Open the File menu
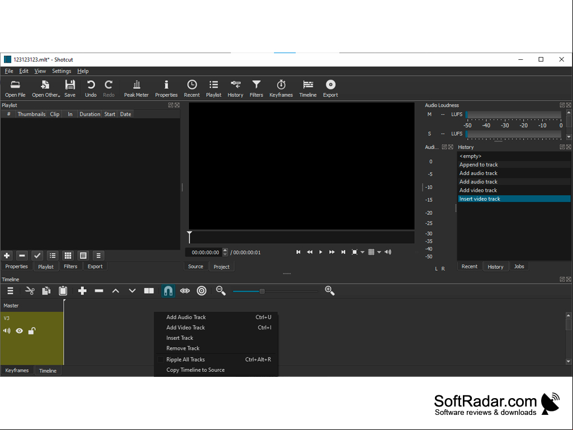Screen dimensions: 573x430 (x=9, y=71)
